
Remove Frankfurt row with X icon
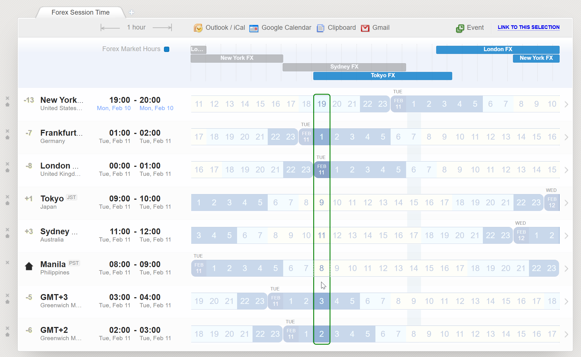point(8,131)
